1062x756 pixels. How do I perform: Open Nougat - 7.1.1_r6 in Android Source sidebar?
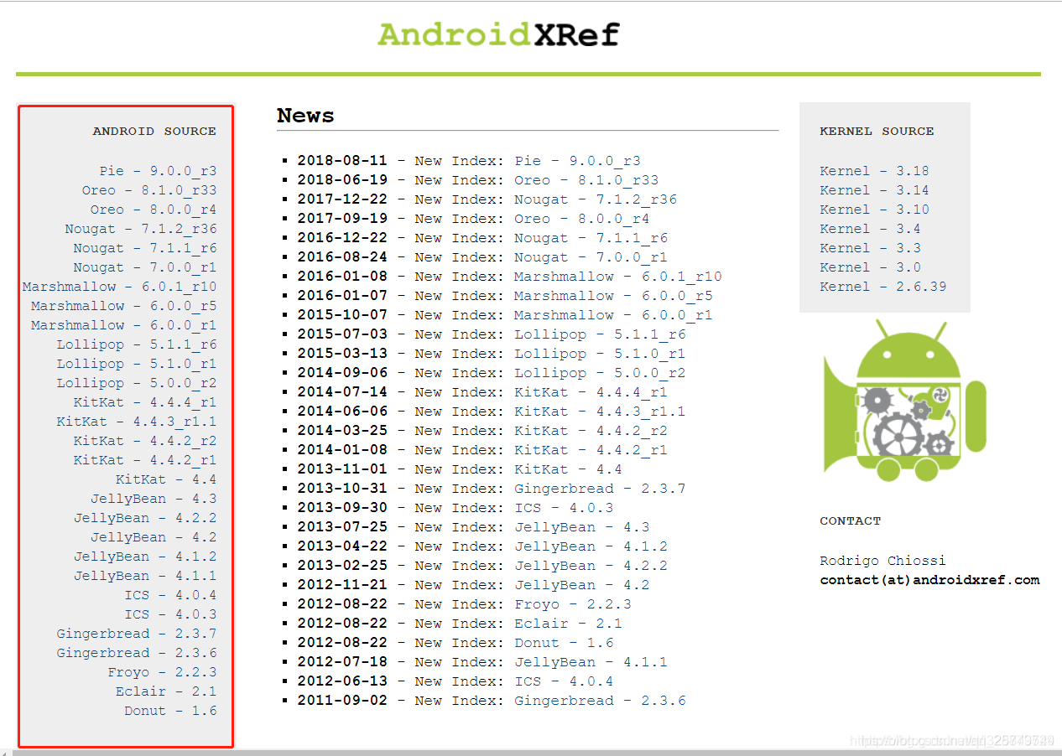point(145,248)
